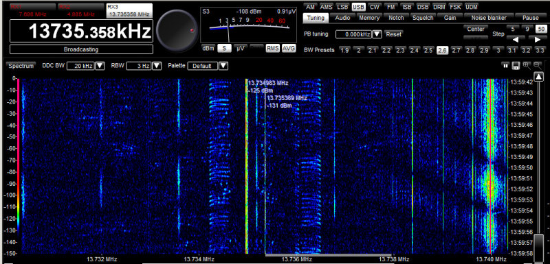Zoom in on the waterfall
This screenshot has height=264, width=550.
527,65
